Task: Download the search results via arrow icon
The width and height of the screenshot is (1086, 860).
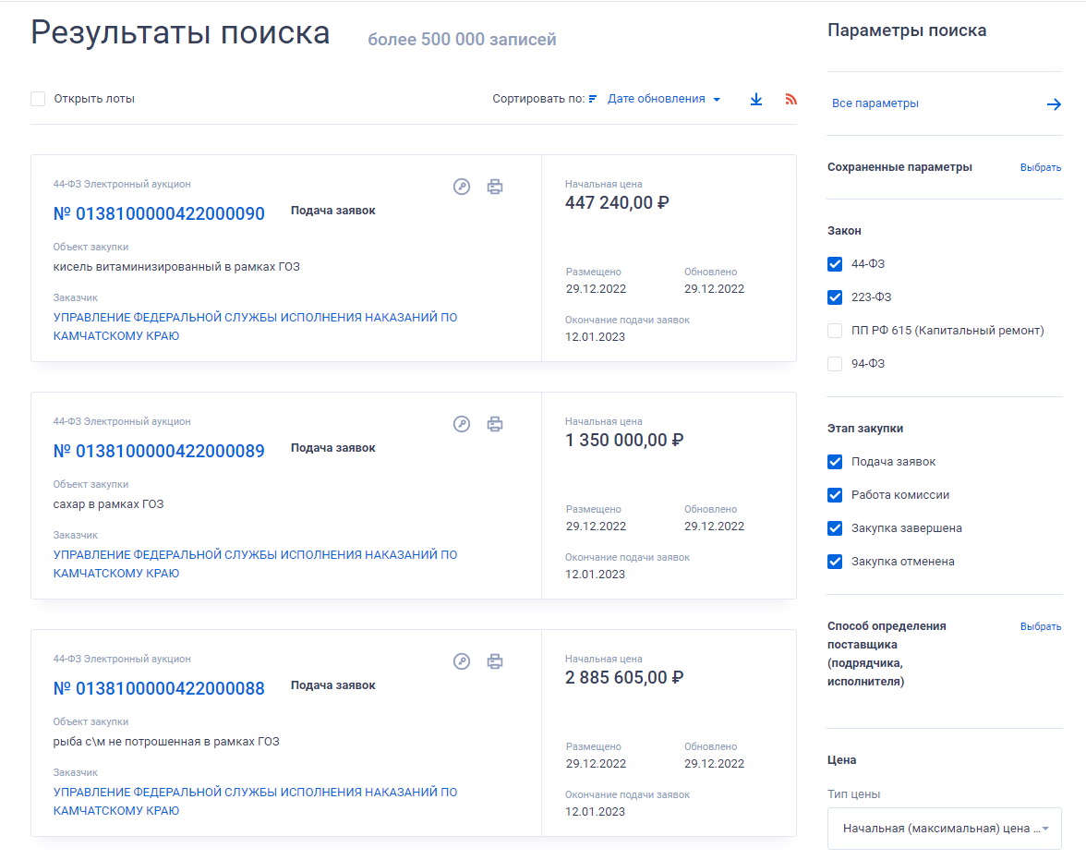Action: point(756,99)
